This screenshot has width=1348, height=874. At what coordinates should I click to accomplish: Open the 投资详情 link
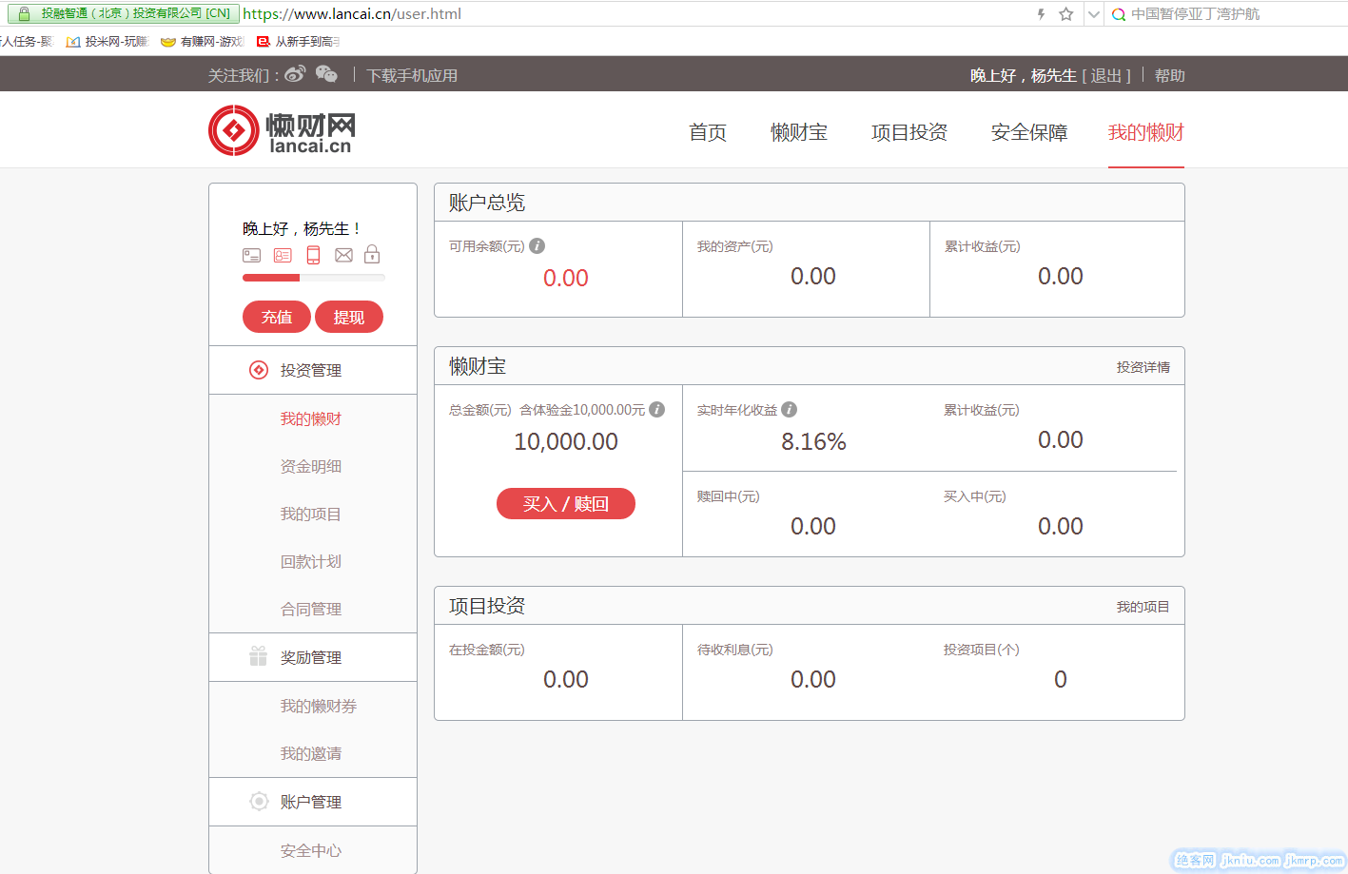[x=1143, y=367]
